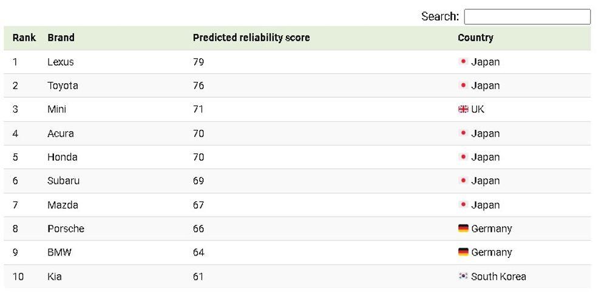Screen dimensions: 607x304
Task: Click the South Korea country text
Action: pos(498,277)
